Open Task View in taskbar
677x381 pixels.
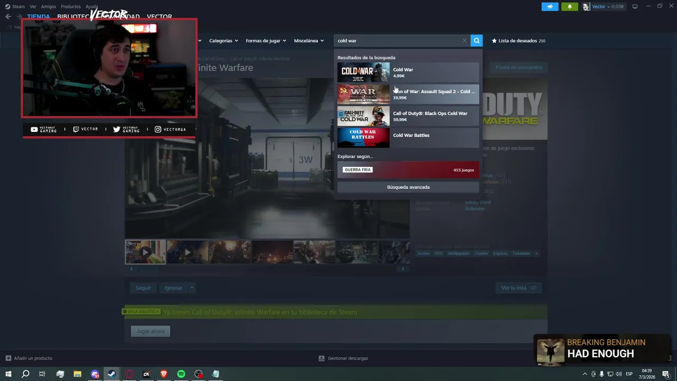(x=42, y=374)
